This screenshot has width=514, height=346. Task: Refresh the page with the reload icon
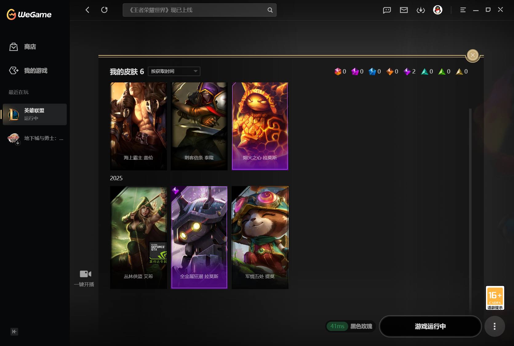pos(105,10)
